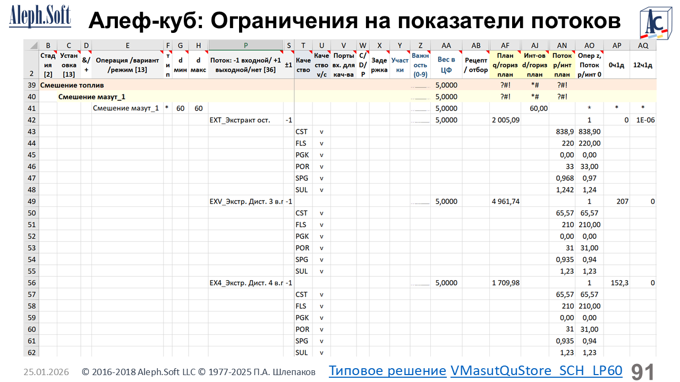Click the Операция /вариант /режим header cell
Screen dimensions: 680x382
127,64
